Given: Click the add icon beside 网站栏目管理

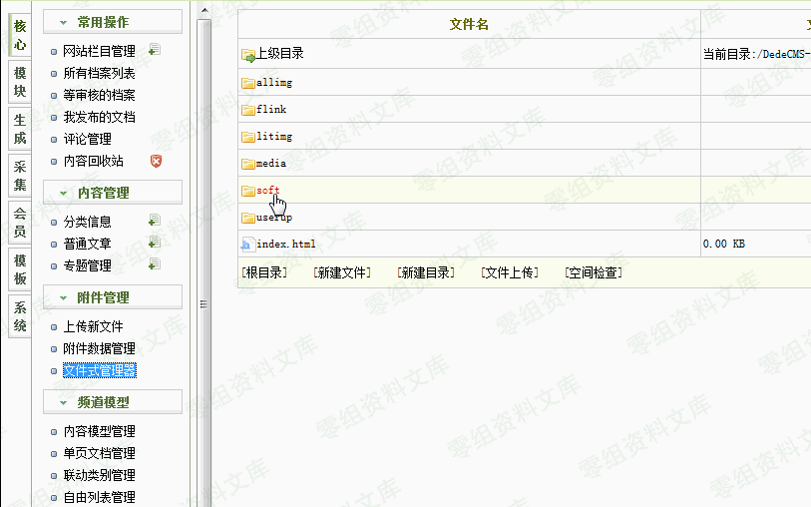Looking at the screenshot, I should pos(154,50).
